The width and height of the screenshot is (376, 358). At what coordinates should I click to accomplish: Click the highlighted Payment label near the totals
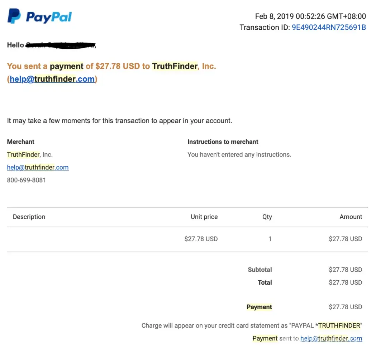tap(259, 307)
